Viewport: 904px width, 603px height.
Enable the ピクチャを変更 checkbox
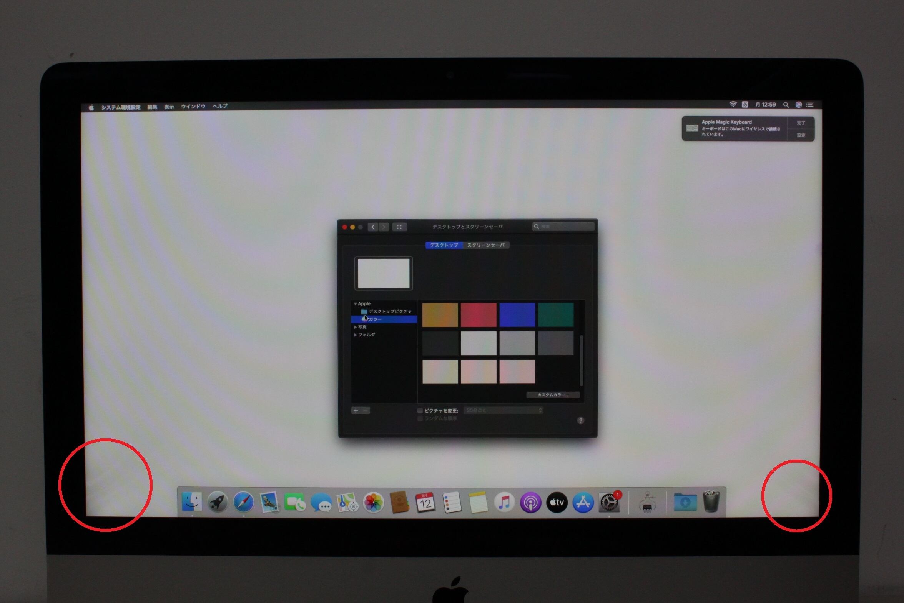(x=420, y=411)
